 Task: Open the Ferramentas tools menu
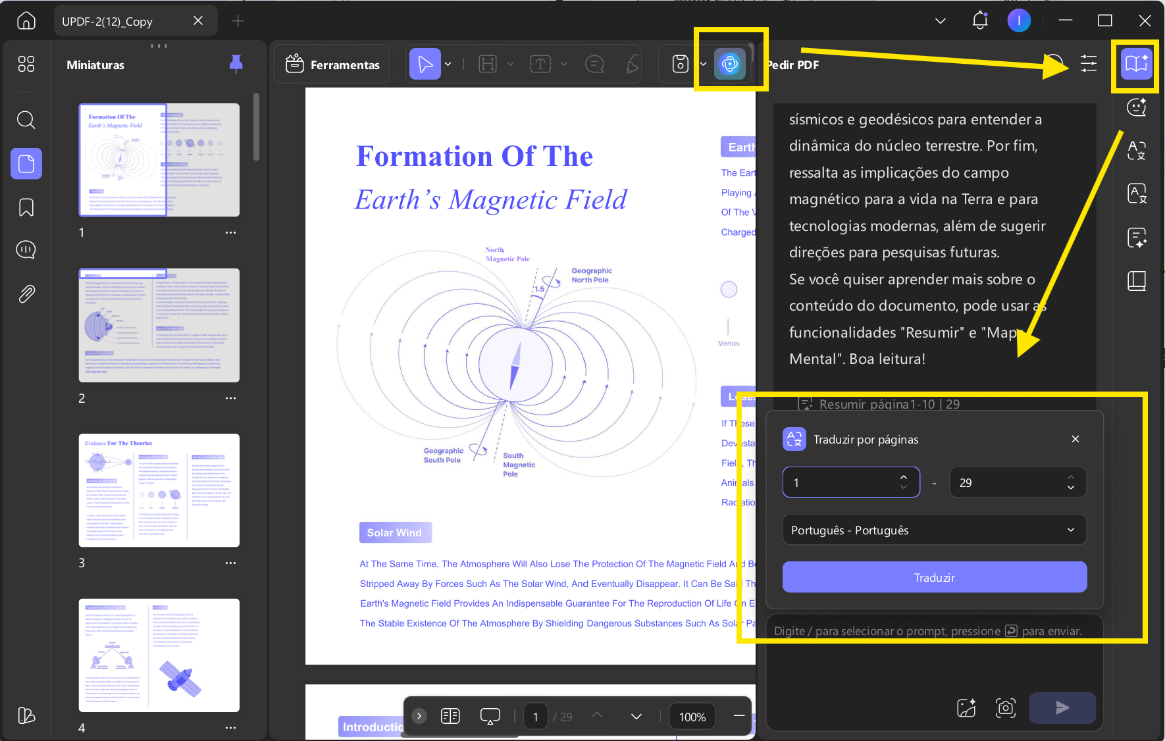[332, 64]
